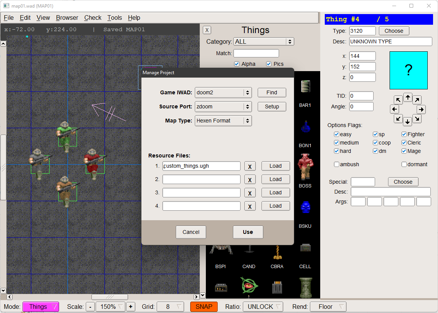This screenshot has height=313, width=438.
Task: Decrease scale with the minus button
Action: pyautogui.click(x=90, y=307)
